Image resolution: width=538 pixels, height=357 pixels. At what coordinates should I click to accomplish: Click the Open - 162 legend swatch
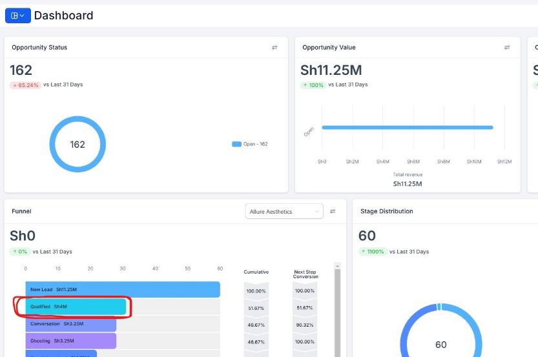coord(236,144)
